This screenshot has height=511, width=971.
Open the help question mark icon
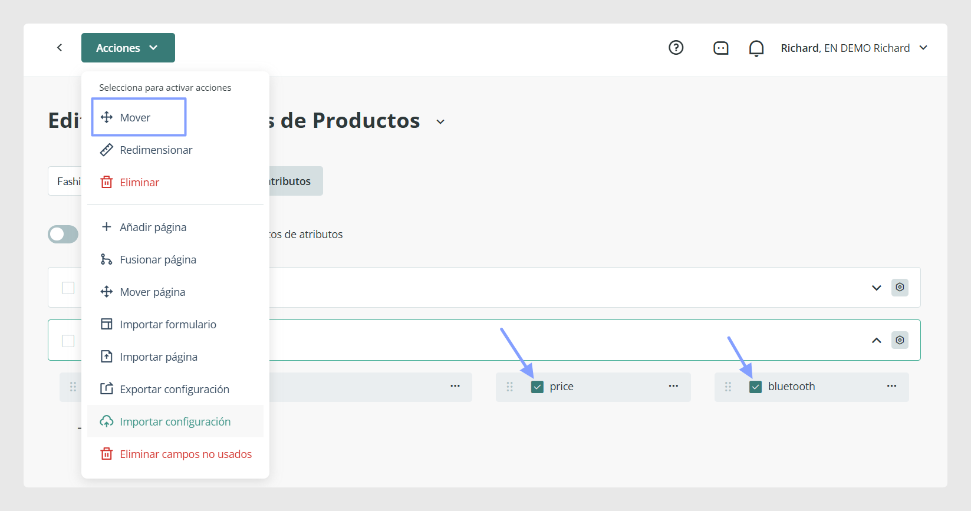(676, 48)
